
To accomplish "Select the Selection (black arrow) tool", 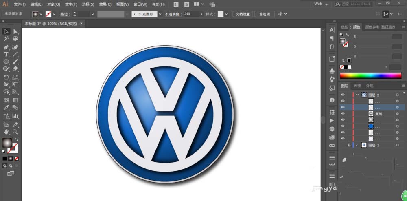I will point(6,32).
